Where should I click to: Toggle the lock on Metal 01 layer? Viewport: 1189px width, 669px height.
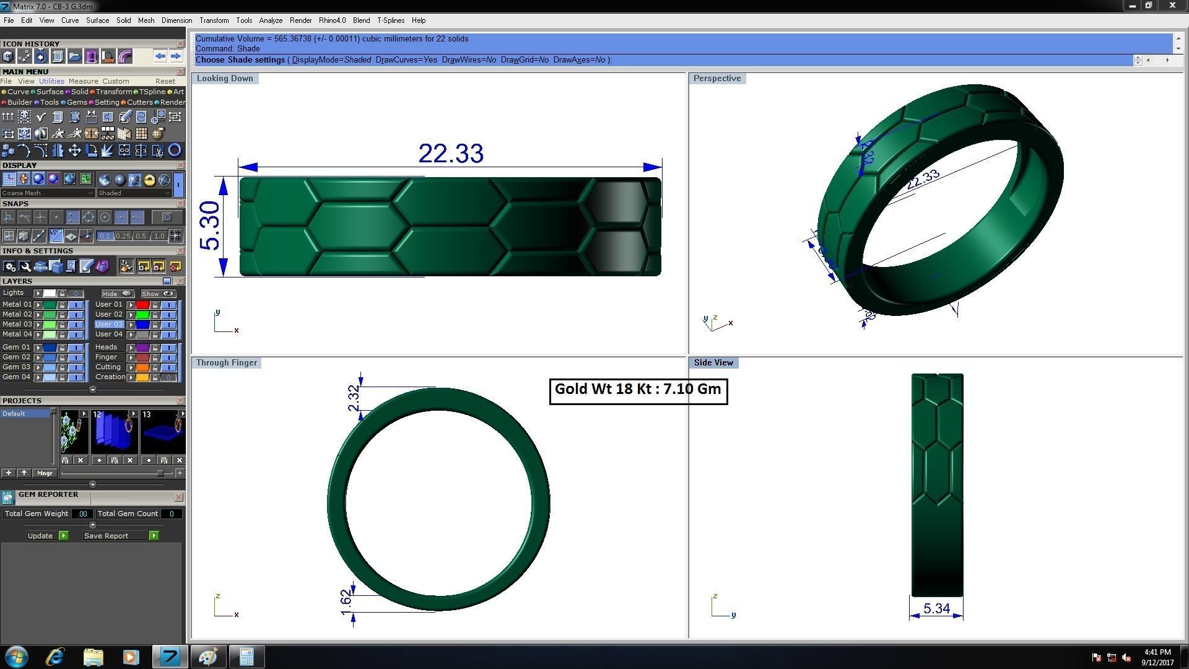tap(62, 305)
